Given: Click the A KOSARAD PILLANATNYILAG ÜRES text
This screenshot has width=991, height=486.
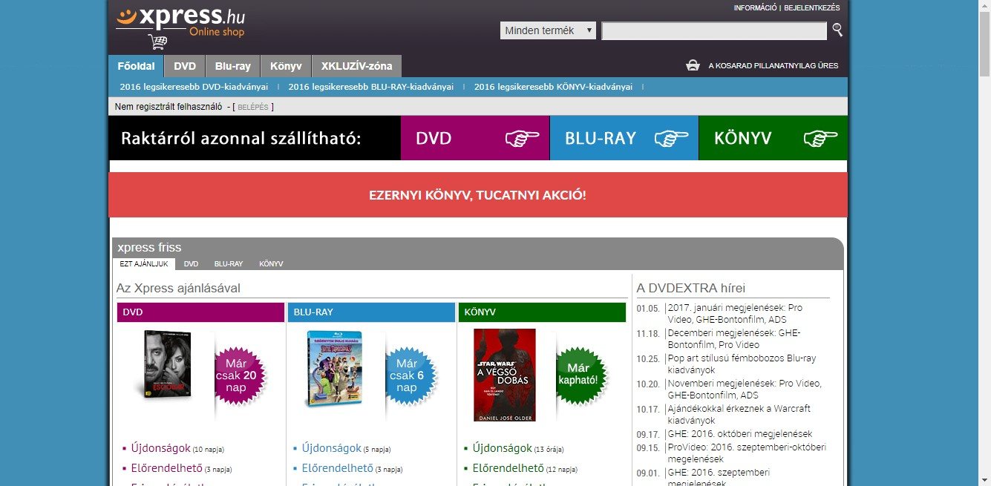Looking at the screenshot, I should (x=773, y=66).
